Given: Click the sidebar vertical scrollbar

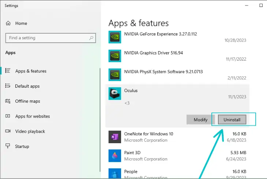Looking at the screenshot, I should click(x=100, y=120).
